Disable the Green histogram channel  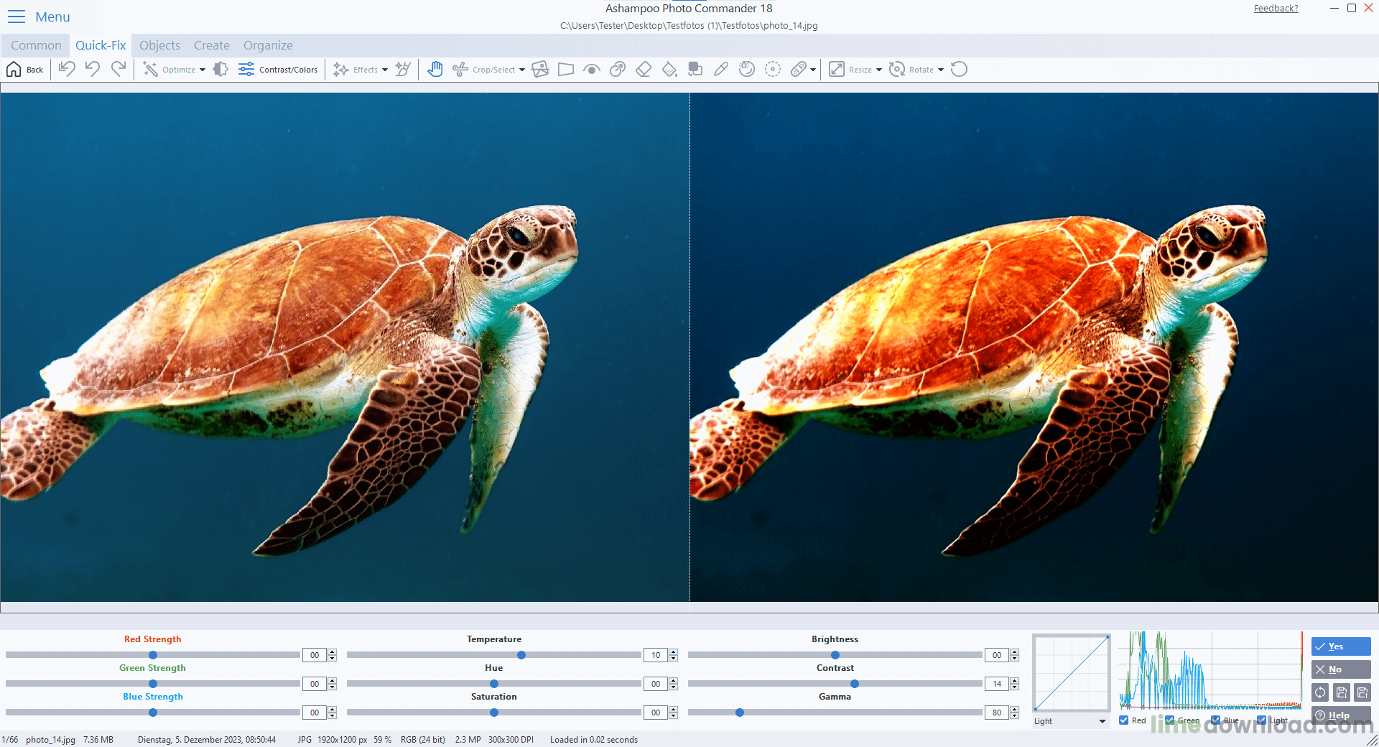(x=1171, y=720)
